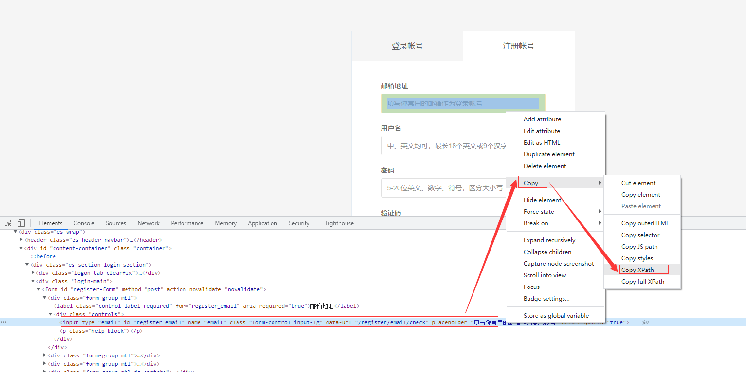Switch to the Security tab
The height and width of the screenshot is (372, 746).
tap(299, 223)
